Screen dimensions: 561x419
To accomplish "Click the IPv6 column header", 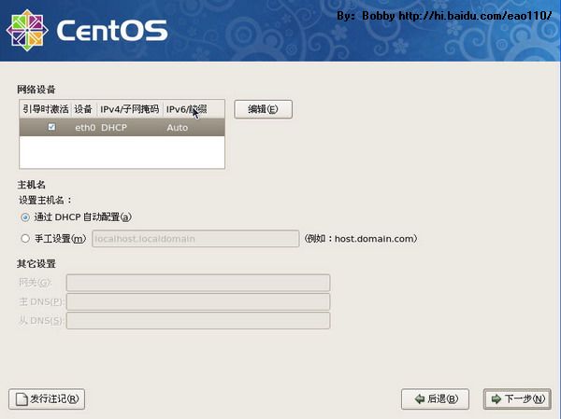I will pyautogui.click(x=194, y=109).
